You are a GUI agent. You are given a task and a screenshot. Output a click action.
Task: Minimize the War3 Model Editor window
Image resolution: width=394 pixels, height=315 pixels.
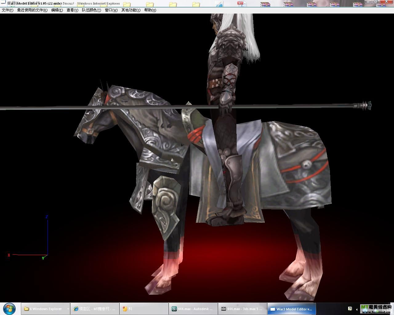click(368, 2)
